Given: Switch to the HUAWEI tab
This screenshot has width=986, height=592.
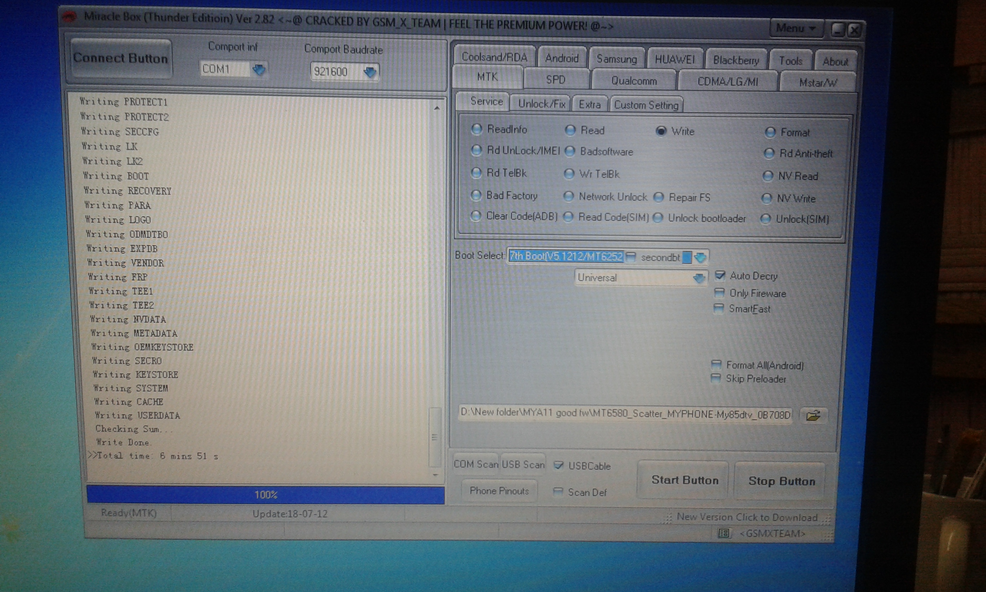Looking at the screenshot, I should point(675,60).
